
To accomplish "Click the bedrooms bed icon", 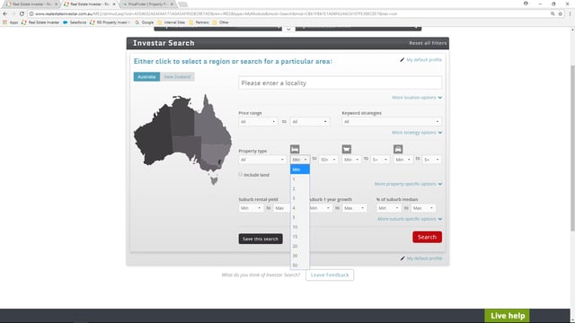I will (295, 149).
